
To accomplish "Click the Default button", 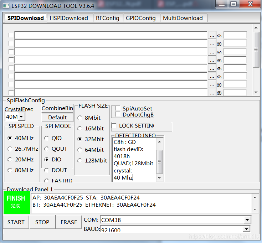I will pyautogui.click(x=57, y=118).
